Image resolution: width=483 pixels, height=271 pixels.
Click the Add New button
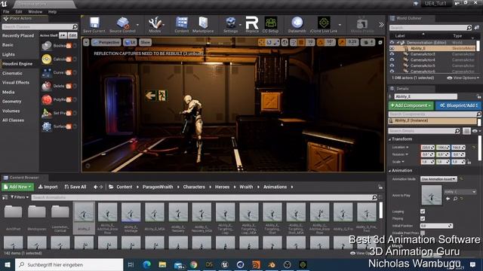18,187
